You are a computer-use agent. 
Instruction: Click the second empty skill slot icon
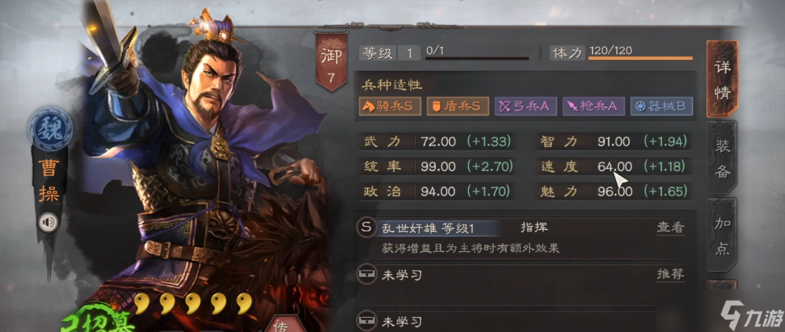pos(366,321)
